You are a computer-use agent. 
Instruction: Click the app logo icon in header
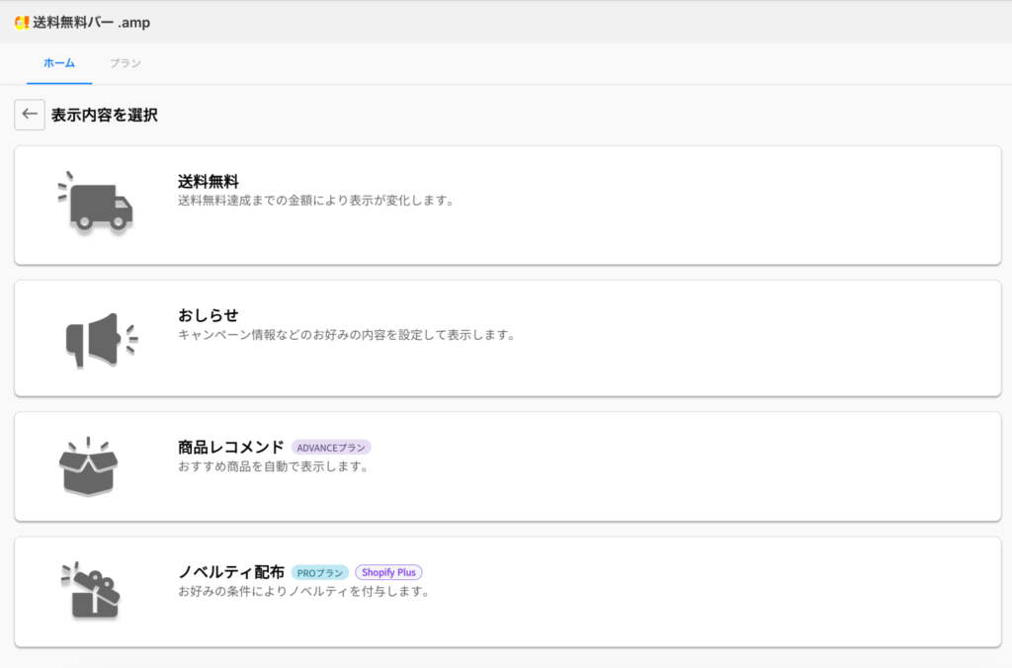22,22
